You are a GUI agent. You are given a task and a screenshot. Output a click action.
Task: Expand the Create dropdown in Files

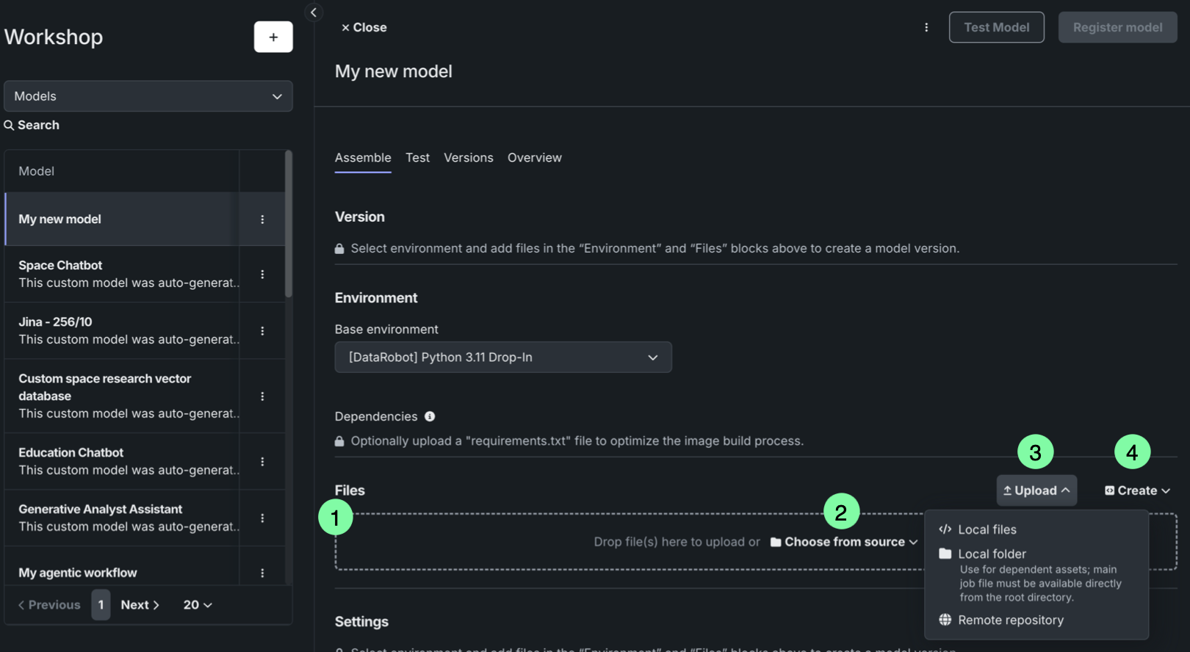pos(1137,490)
